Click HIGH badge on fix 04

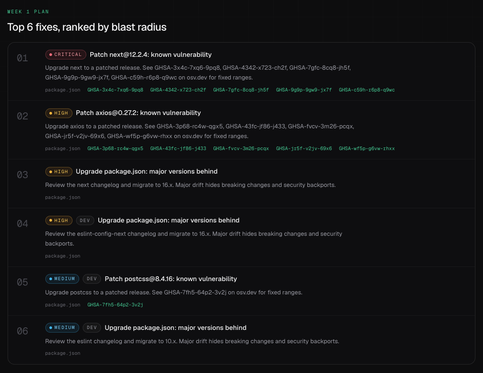(59, 221)
